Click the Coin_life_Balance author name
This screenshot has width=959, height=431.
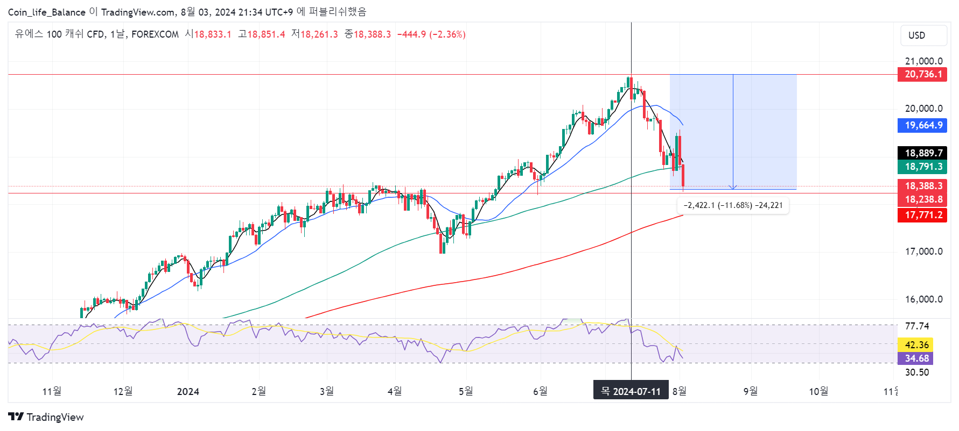pyautogui.click(x=47, y=12)
